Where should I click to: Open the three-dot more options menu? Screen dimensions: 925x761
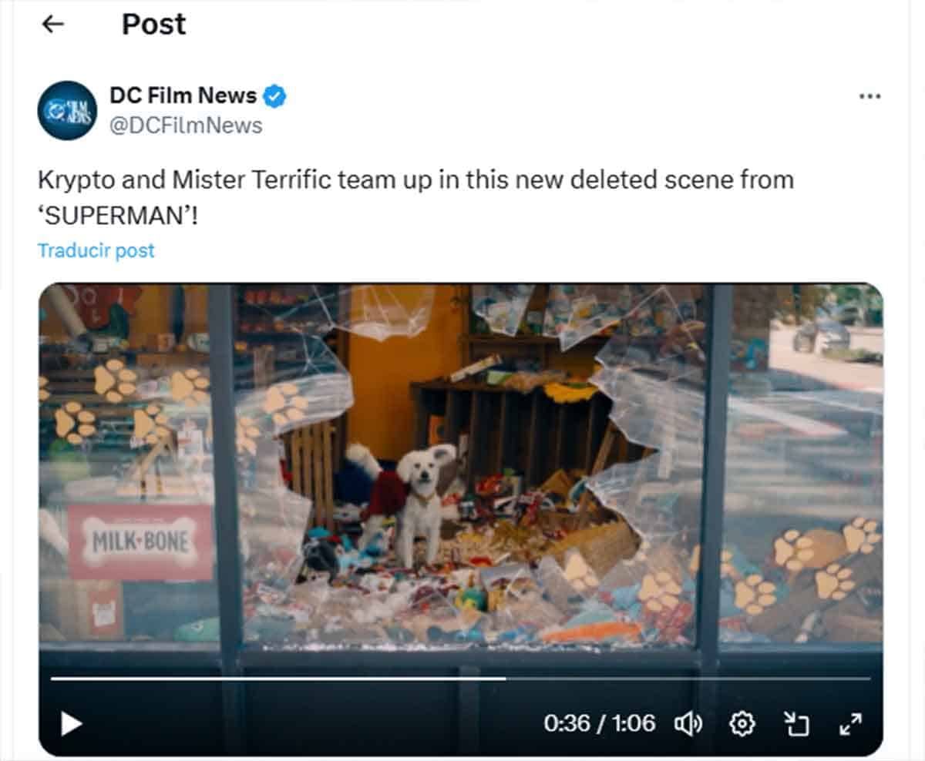tap(869, 96)
